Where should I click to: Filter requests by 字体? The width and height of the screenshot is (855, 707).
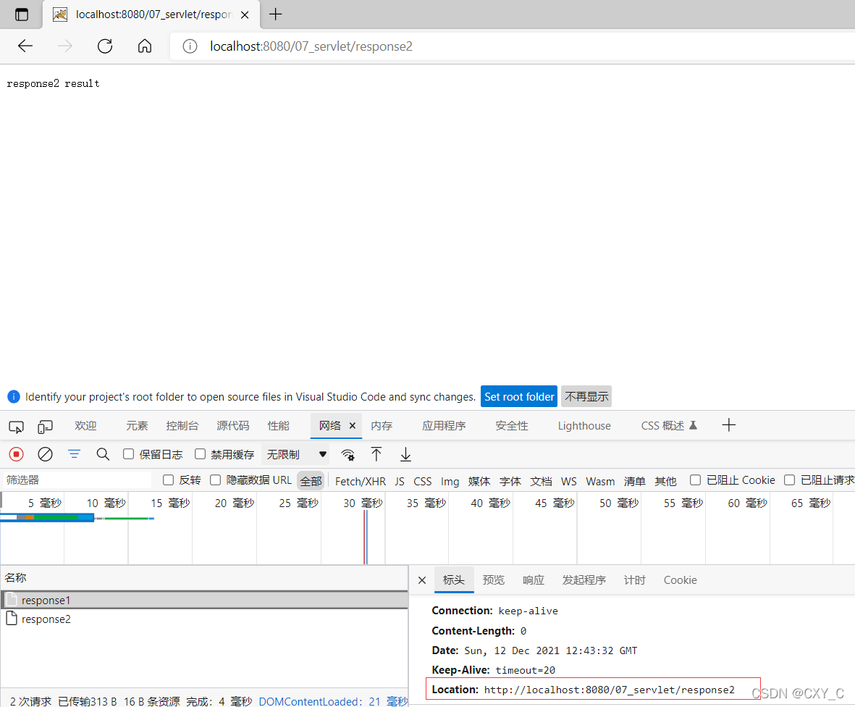click(510, 481)
